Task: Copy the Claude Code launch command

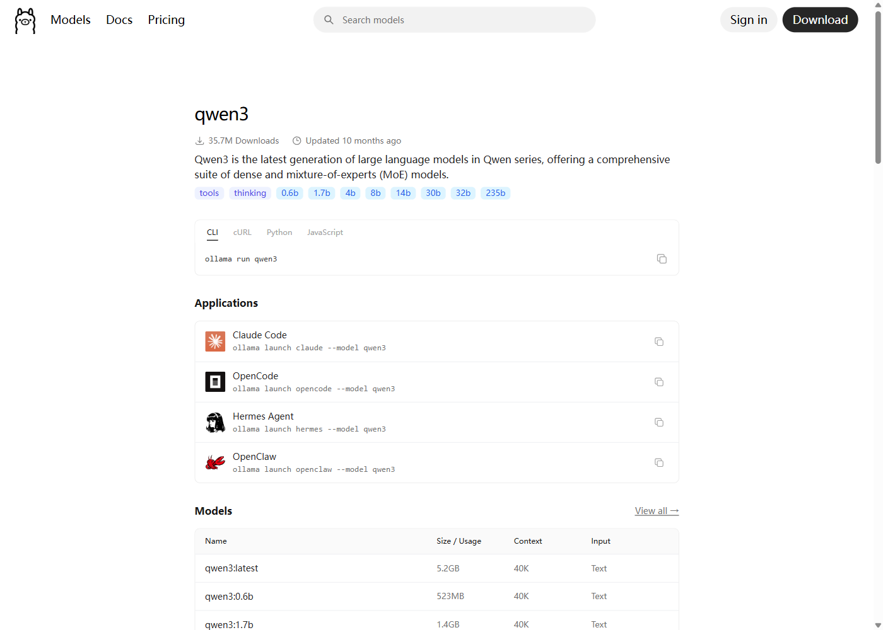Action: click(659, 341)
